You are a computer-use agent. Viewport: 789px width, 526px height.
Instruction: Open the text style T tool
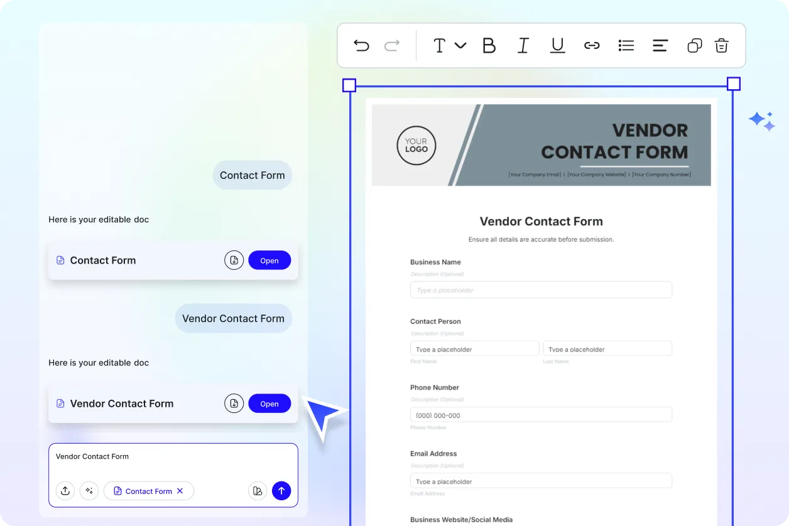(440, 45)
